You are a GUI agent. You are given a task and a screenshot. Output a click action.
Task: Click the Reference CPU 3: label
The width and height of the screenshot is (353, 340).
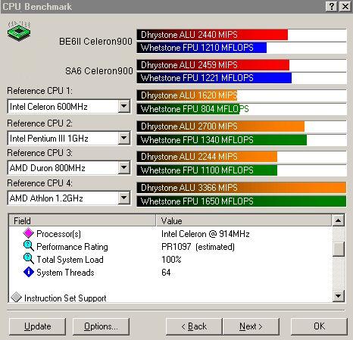click(x=39, y=153)
